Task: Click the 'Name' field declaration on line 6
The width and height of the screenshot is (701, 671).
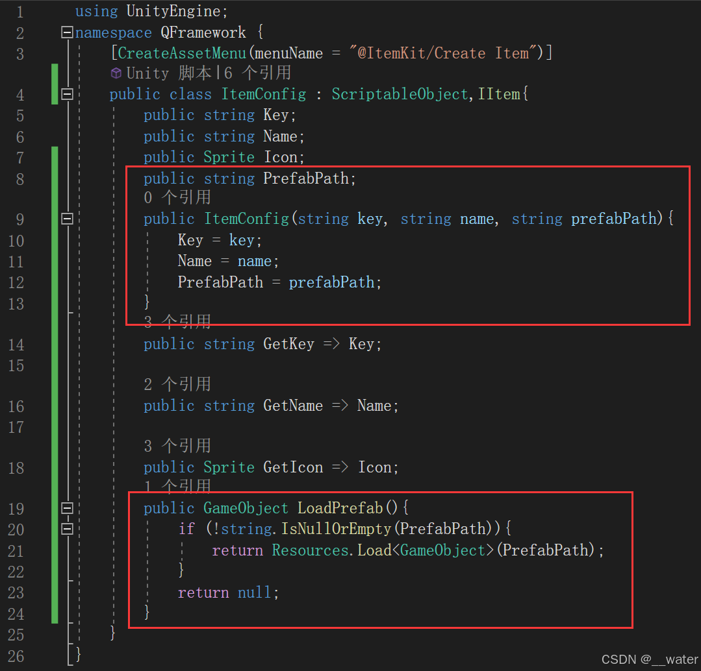Action: pyautogui.click(x=280, y=136)
